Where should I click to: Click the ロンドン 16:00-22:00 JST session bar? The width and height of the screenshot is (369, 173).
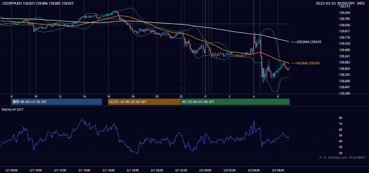(144, 102)
